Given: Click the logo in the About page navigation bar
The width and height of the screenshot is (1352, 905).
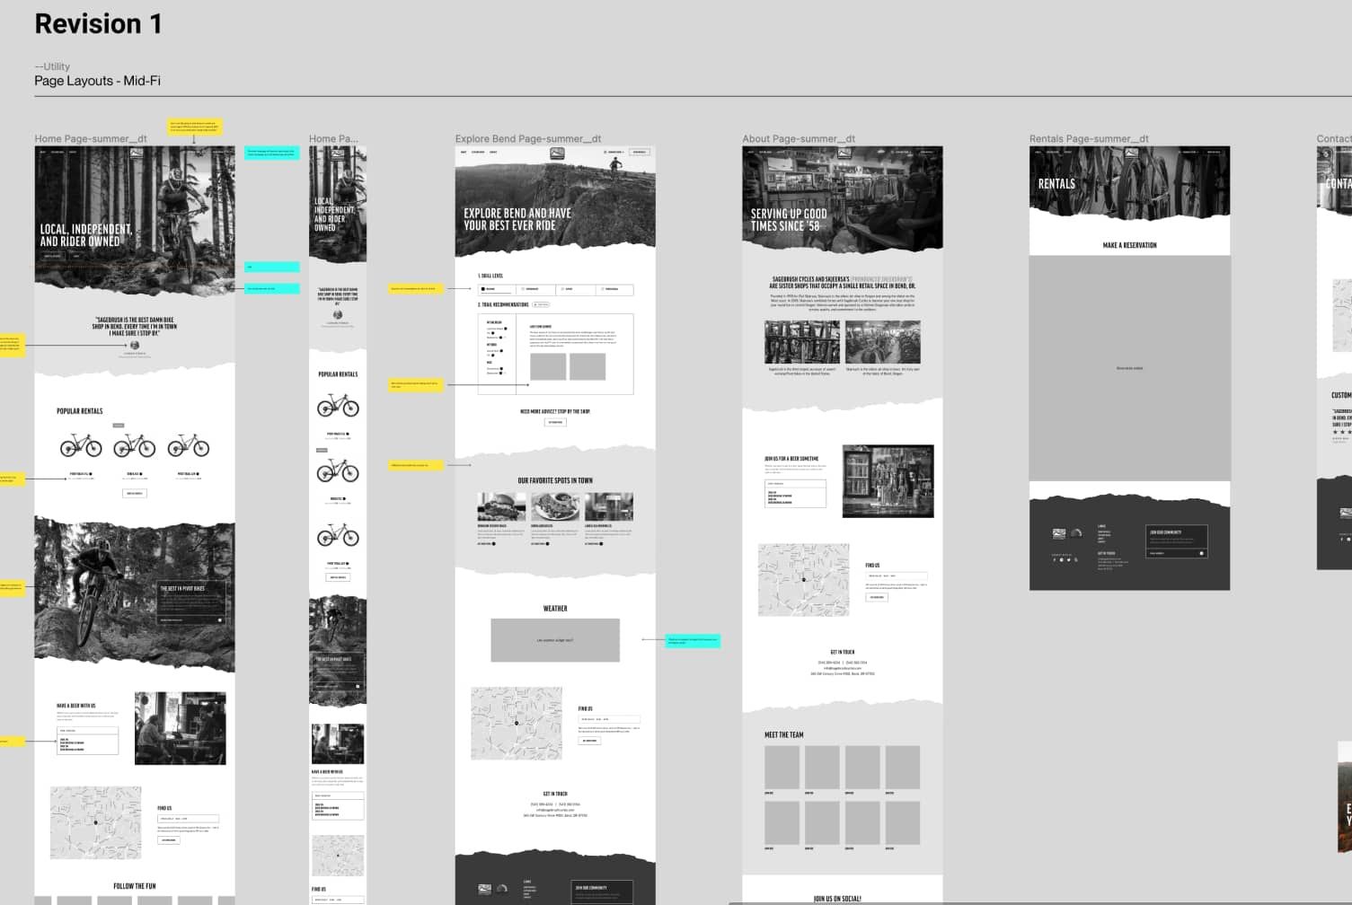Looking at the screenshot, I should 843,153.
